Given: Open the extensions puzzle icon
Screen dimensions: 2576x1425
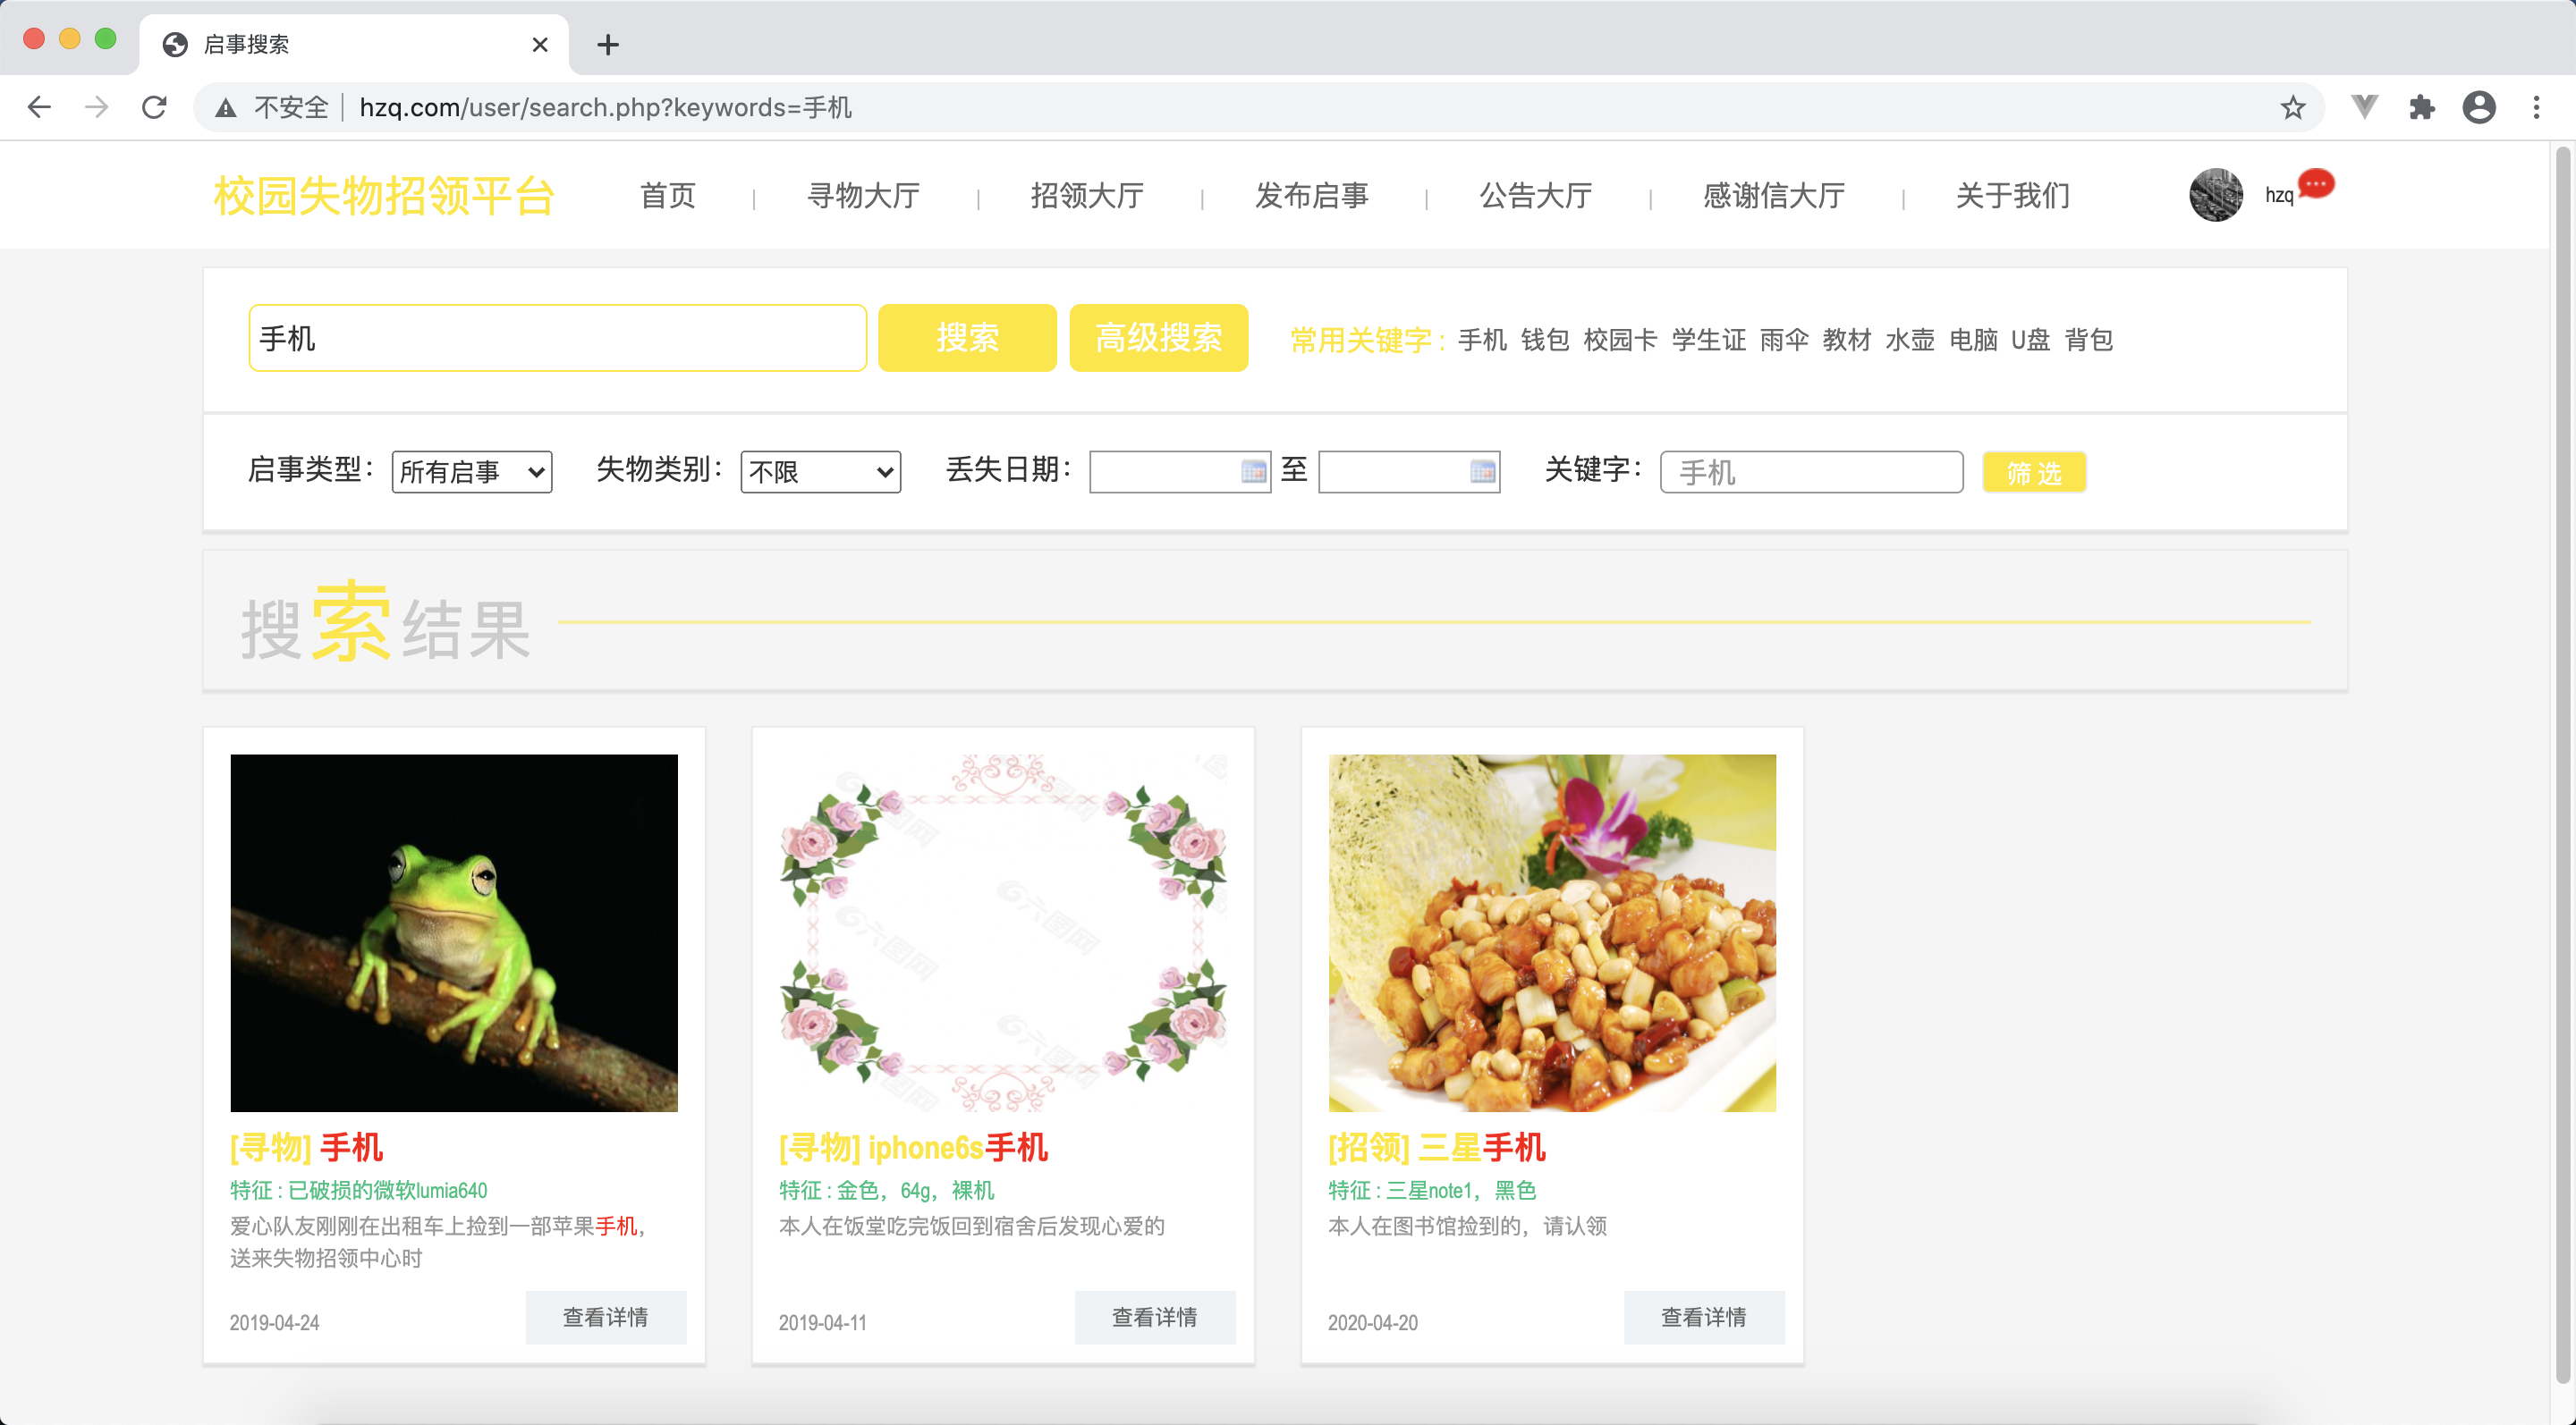Looking at the screenshot, I should point(2421,107).
